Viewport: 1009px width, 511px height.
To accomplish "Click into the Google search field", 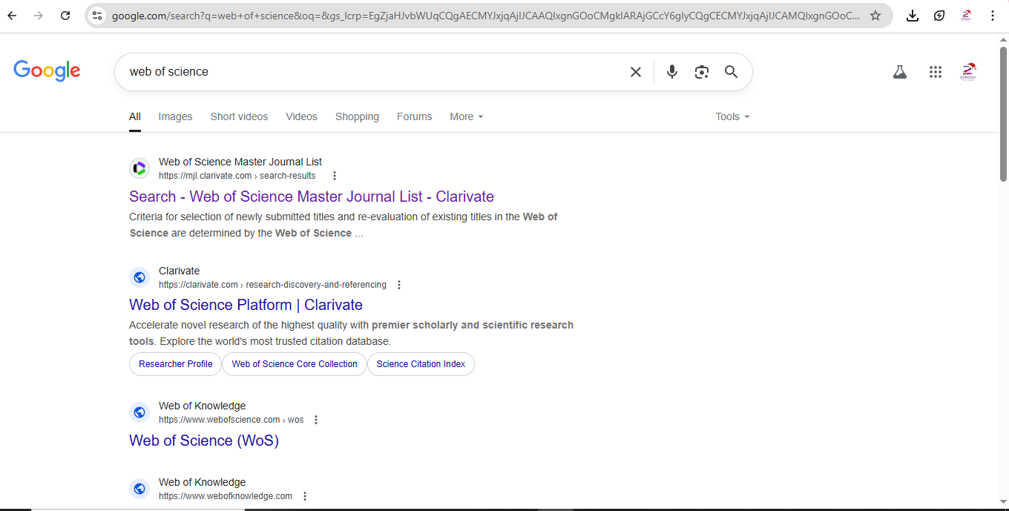I will pyautogui.click(x=371, y=72).
